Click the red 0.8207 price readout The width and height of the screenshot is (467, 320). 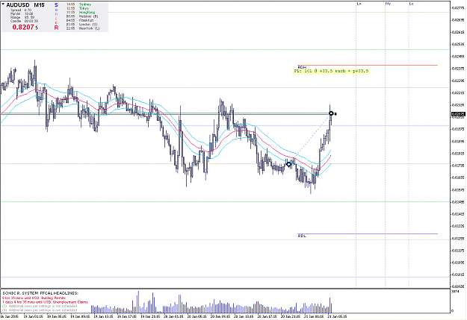pyautogui.click(x=23, y=27)
